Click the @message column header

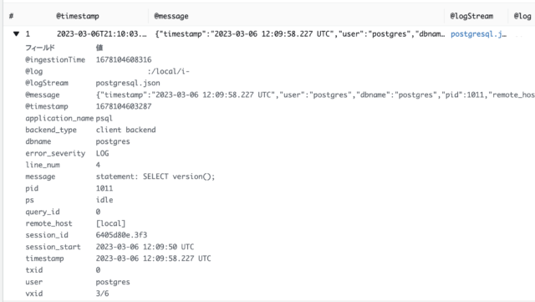click(171, 16)
